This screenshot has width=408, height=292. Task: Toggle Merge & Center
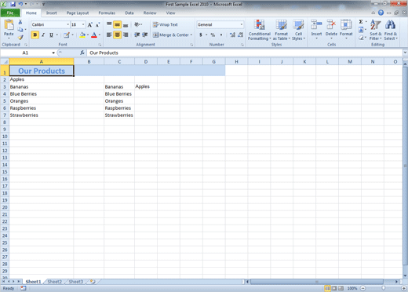171,35
